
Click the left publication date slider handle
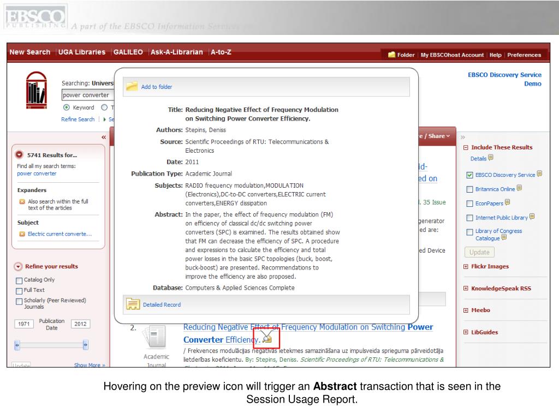(x=17, y=345)
